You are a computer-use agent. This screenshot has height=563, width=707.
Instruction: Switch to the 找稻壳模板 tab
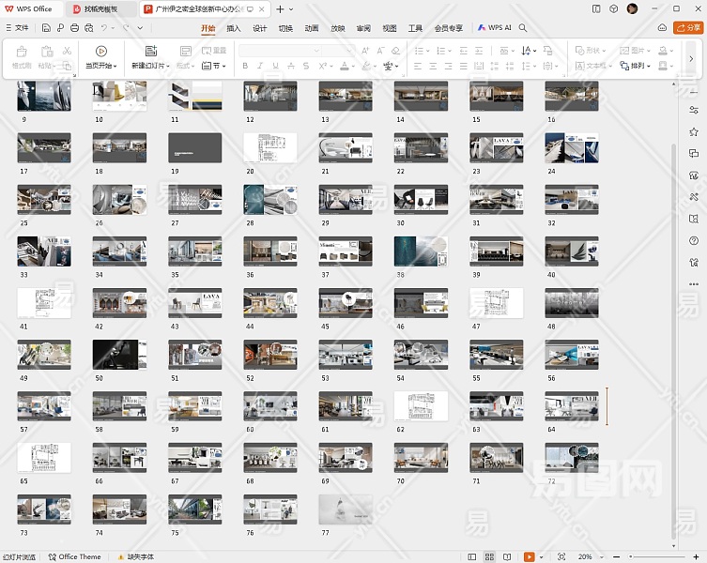pos(100,8)
